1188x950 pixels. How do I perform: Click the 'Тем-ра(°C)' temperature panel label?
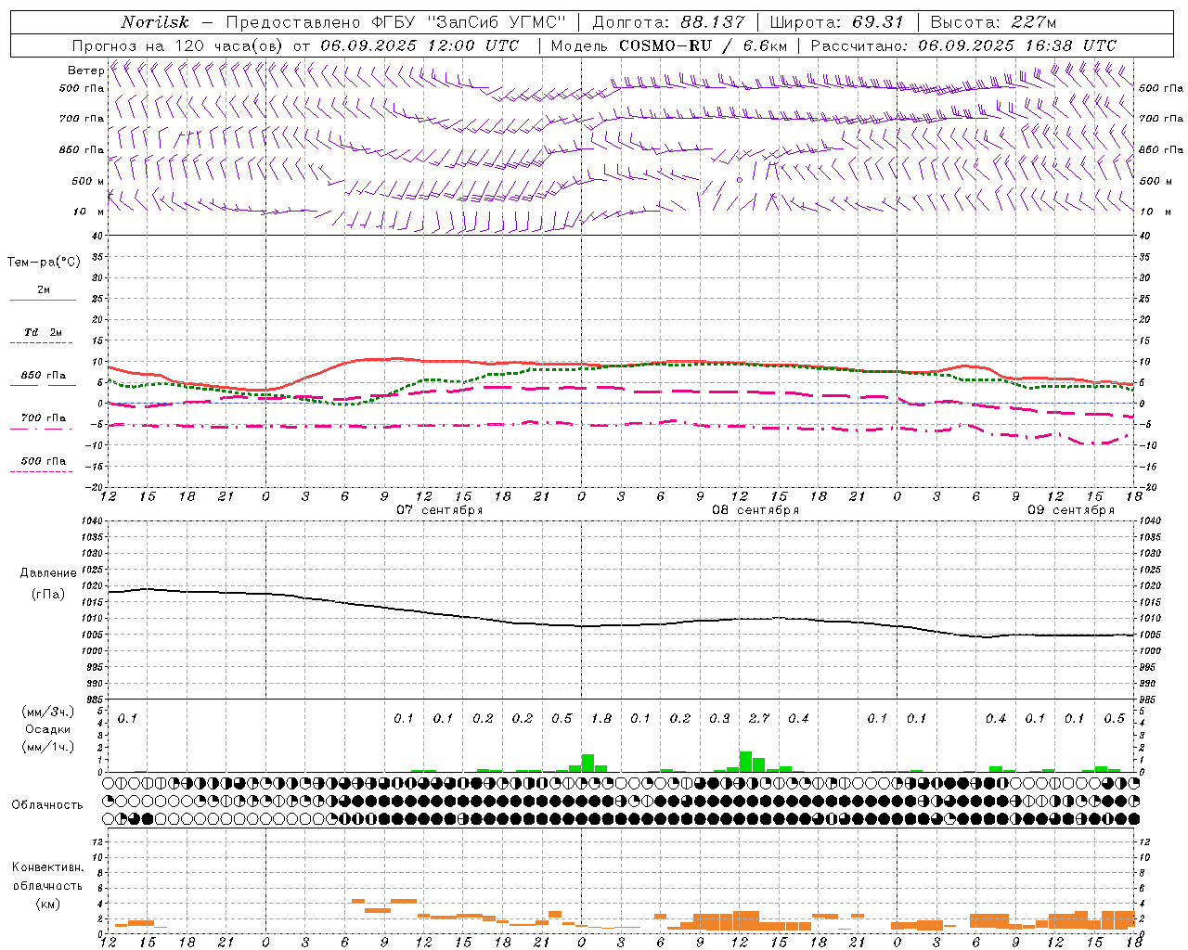click(44, 263)
